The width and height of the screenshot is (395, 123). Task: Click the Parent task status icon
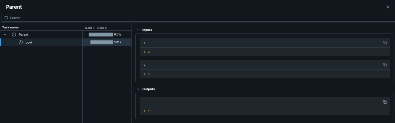(x=14, y=35)
